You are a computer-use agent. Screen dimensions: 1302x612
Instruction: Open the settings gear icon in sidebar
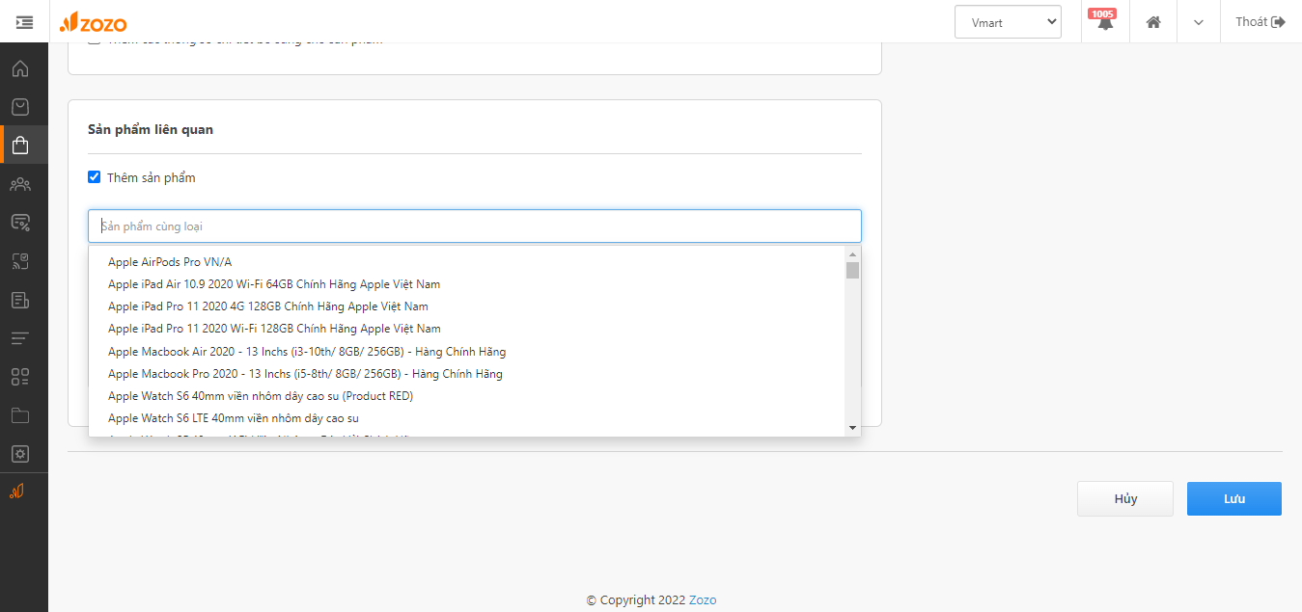click(20, 454)
